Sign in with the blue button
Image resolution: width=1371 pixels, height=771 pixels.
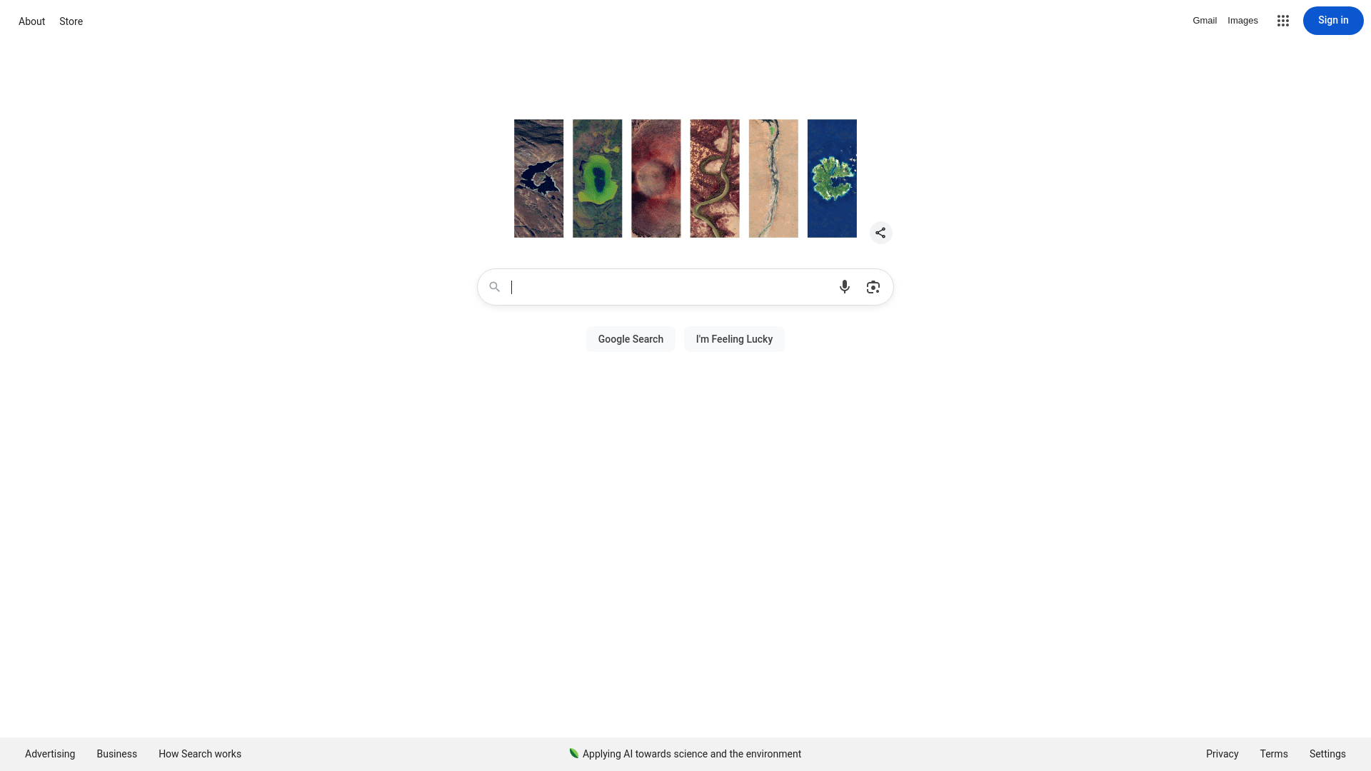coord(1333,21)
